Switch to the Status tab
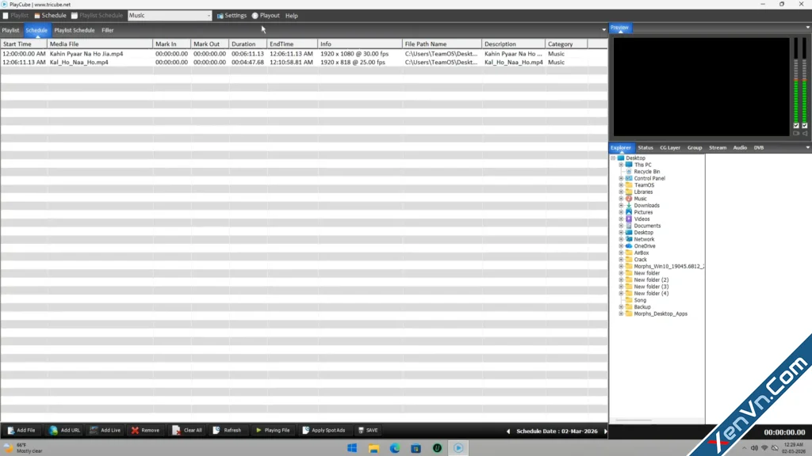812x456 pixels. click(x=645, y=148)
